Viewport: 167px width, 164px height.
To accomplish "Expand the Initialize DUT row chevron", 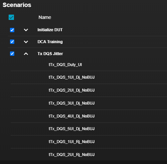I will (26, 30).
